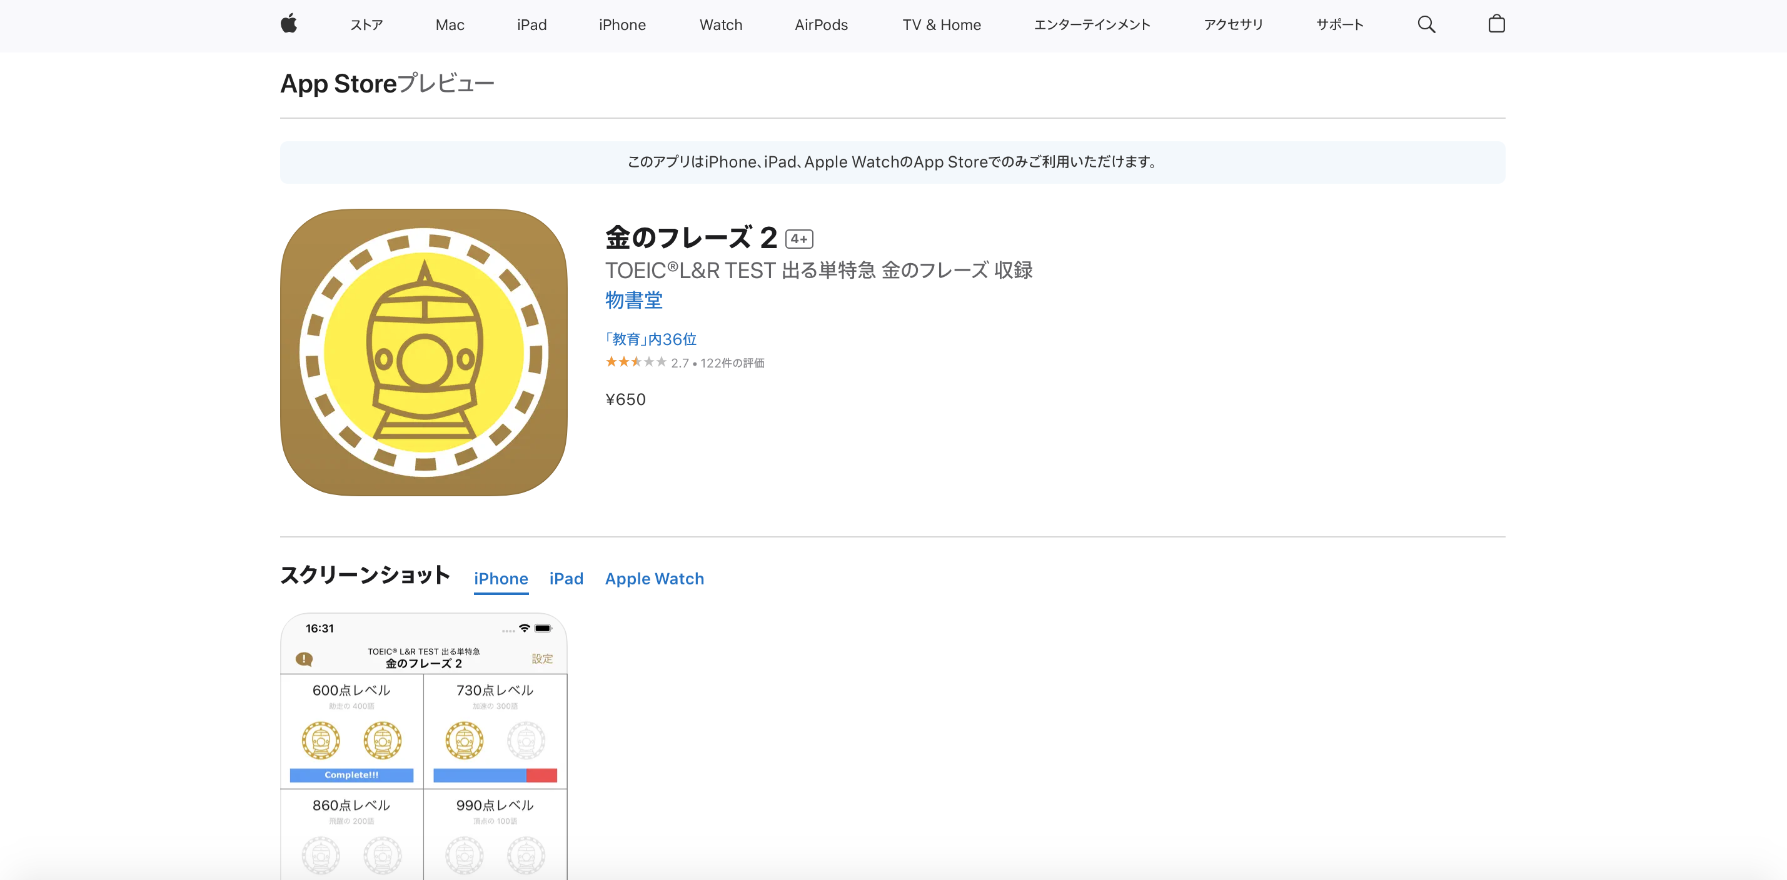Viewport: 1787px width, 880px height.
Task: Open the エンターテインメント menu item
Action: coord(1092,25)
